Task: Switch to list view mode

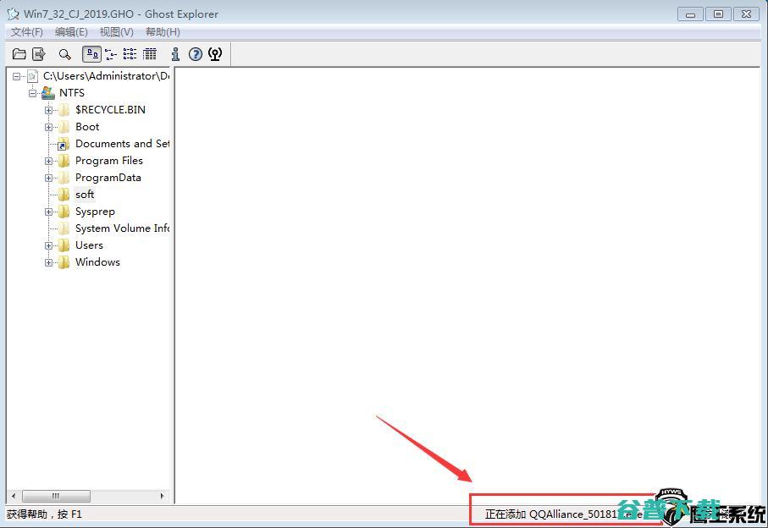Action: click(x=130, y=54)
